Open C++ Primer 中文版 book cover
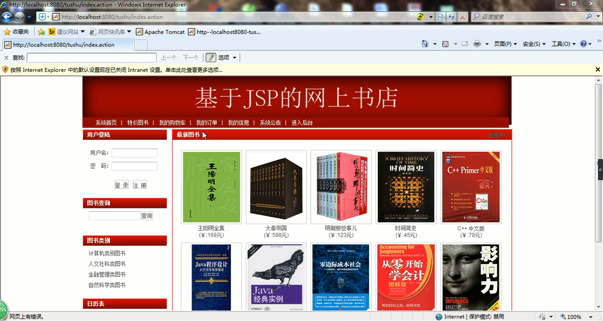 pyautogui.click(x=471, y=187)
